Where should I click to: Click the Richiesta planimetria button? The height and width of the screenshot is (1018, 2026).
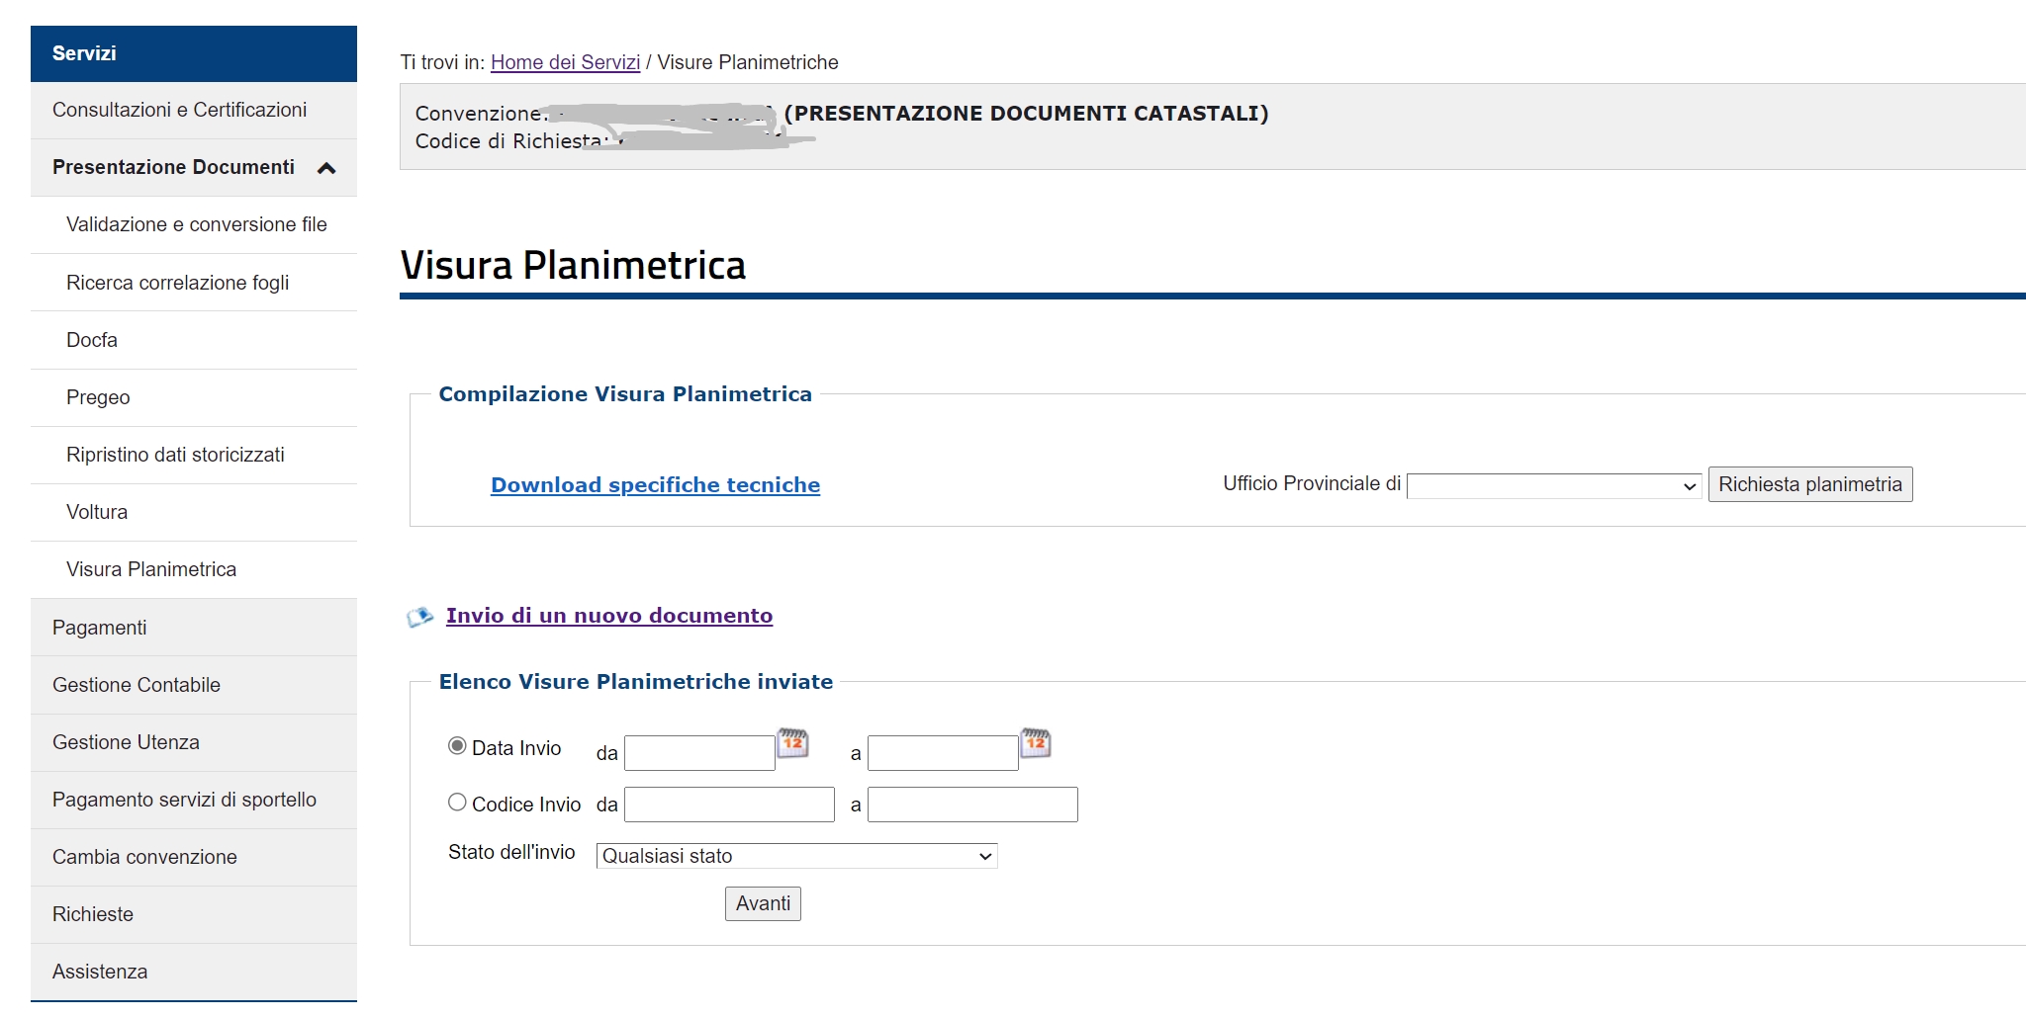point(1809,484)
